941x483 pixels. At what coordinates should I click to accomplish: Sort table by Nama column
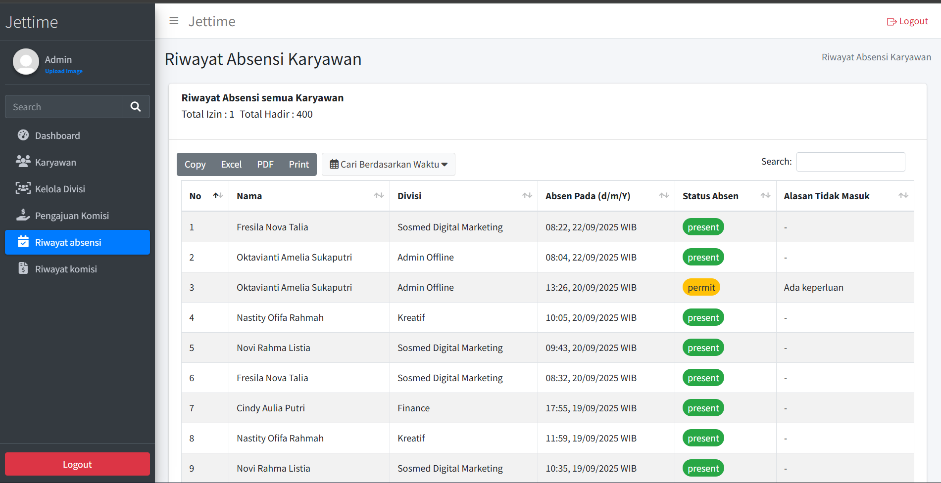pyautogui.click(x=379, y=196)
